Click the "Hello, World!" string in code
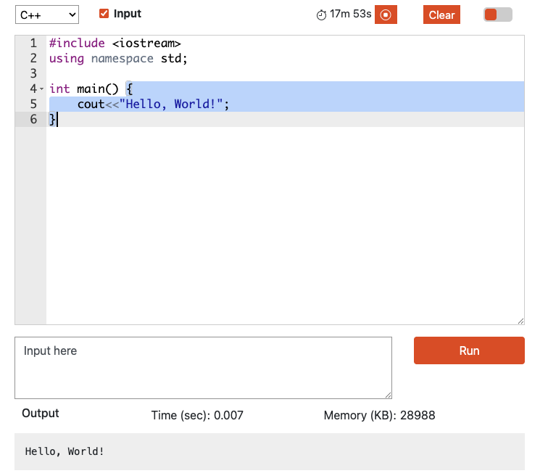This screenshot has height=476, width=548. point(171,104)
